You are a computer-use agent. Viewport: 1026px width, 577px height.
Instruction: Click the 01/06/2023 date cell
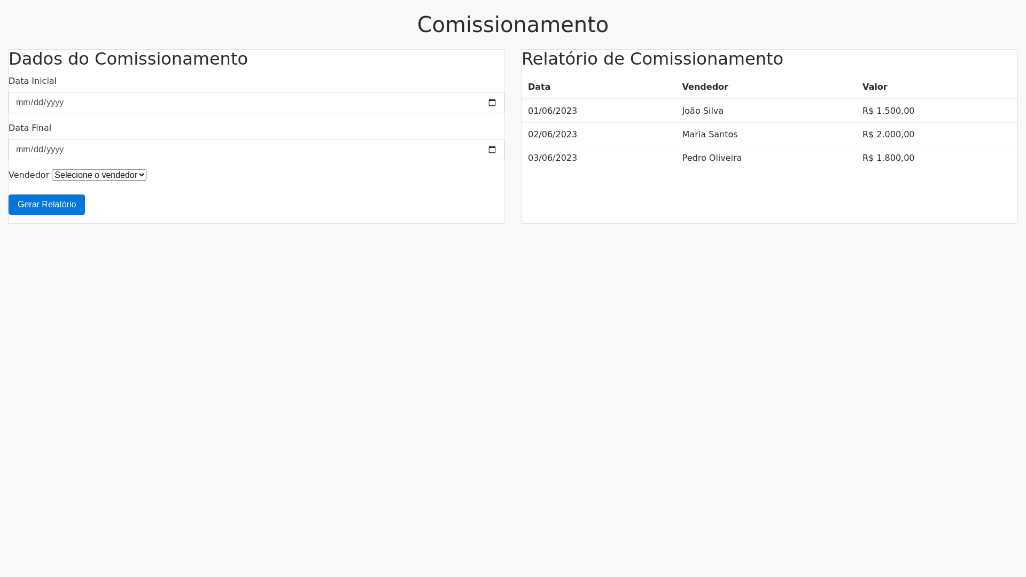pos(553,111)
